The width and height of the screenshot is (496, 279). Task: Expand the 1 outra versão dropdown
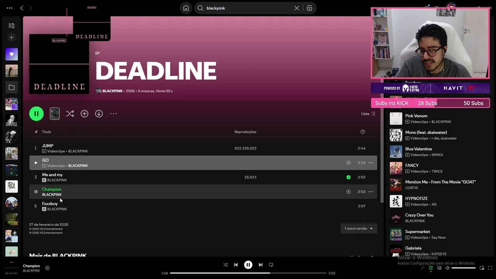point(359,228)
